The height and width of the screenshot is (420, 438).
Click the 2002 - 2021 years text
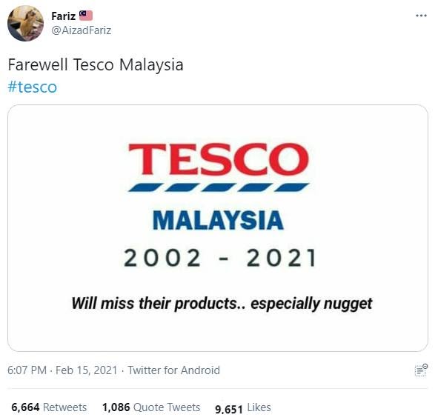click(x=220, y=258)
